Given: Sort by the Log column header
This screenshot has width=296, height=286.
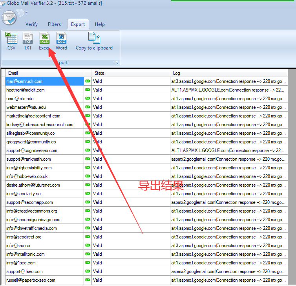Looking at the screenshot, I should (229, 73).
